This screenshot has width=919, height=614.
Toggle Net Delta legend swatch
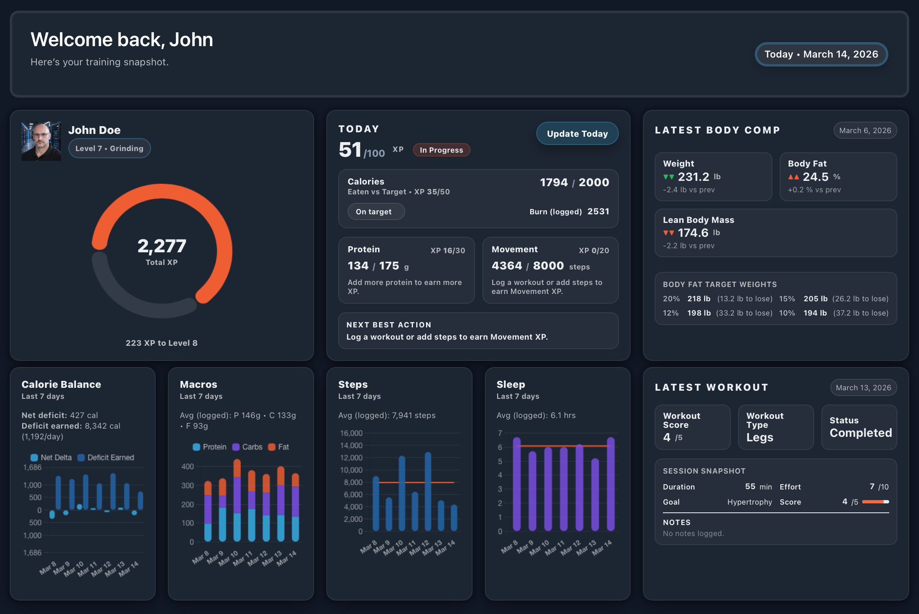(34, 458)
